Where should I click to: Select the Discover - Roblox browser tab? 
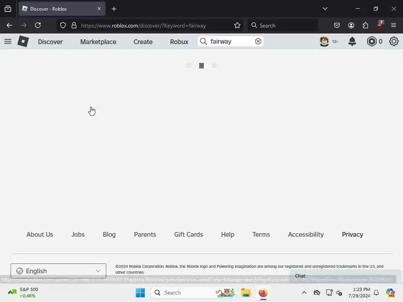pyautogui.click(x=62, y=9)
